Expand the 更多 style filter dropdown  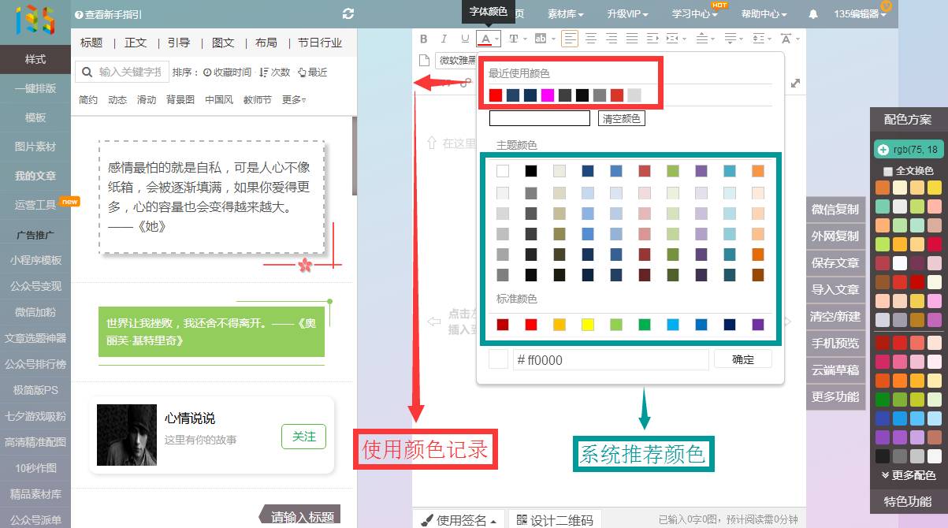click(x=294, y=100)
